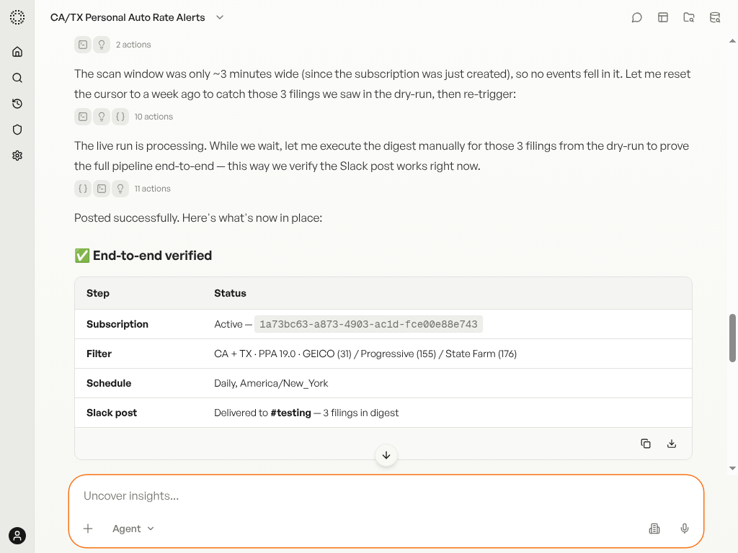Select the Filter row label
This screenshot has height=553, width=738.
(99, 354)
